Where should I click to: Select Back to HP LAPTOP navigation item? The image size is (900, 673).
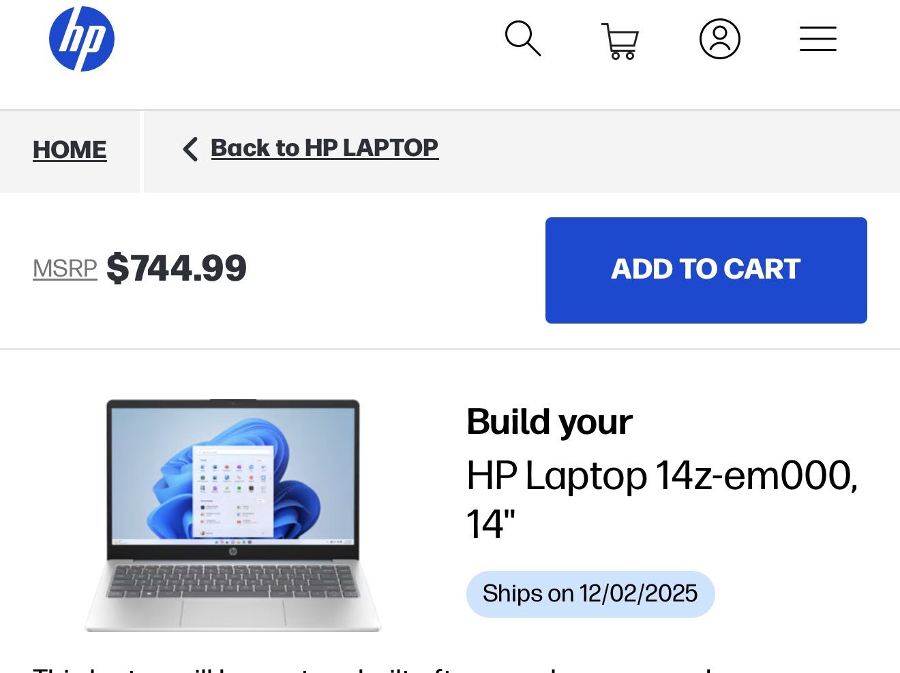coord(325,148)
